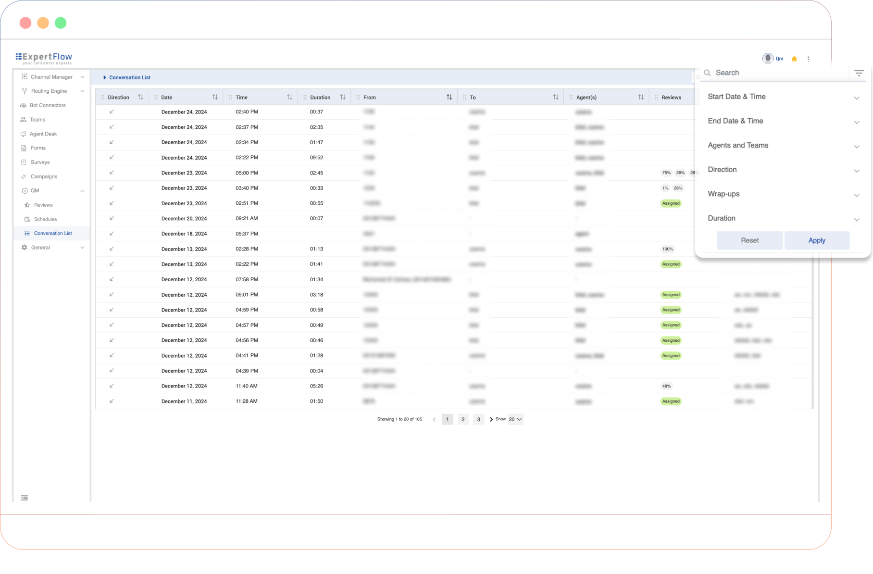
Task: Open the Campaigns sidebar item
Action: click(x=44, y=177)
